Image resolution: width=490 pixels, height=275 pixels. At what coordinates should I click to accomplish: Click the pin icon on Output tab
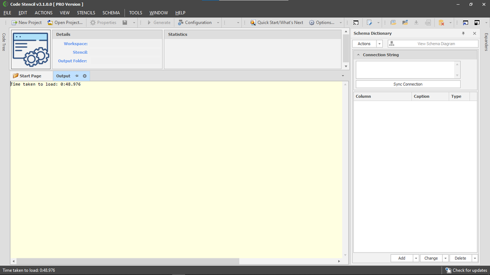tap(77, 76)
